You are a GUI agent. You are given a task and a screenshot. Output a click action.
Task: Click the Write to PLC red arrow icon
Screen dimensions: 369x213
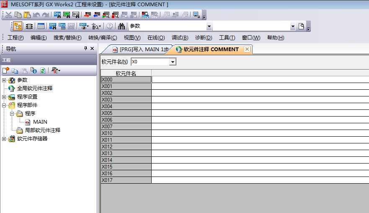pos(97,15)
